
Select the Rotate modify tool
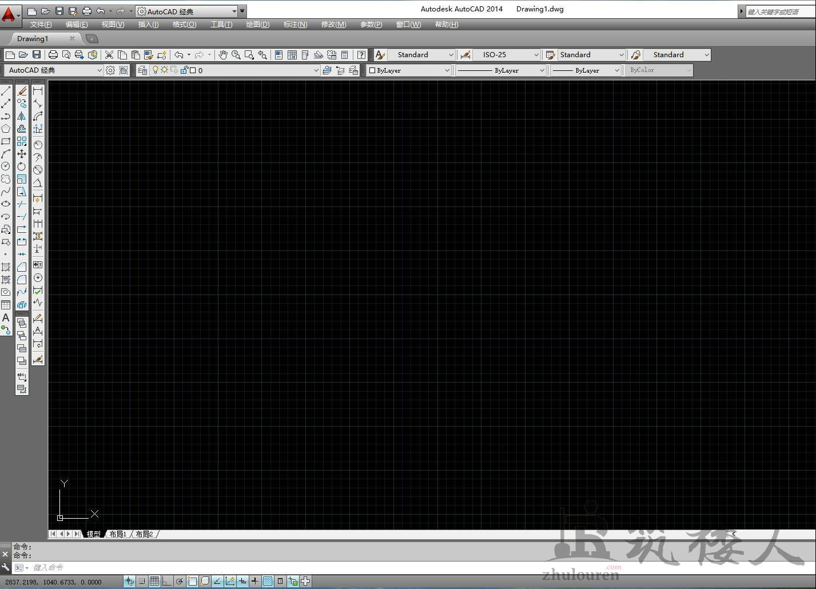(22, 166)
